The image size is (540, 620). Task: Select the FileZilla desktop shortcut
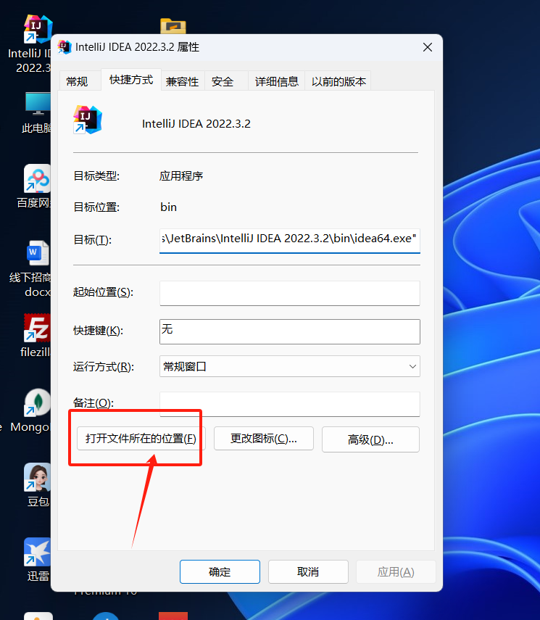click(x=37, y=327)
